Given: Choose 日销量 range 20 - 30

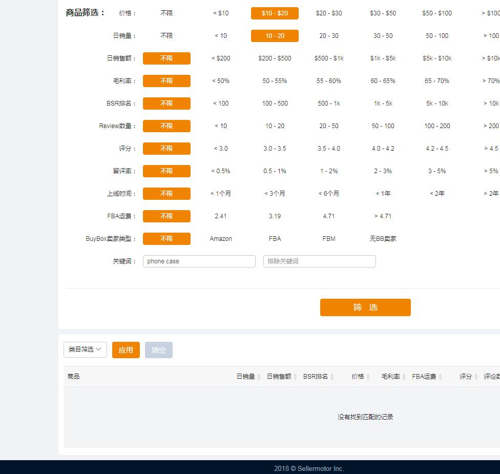Looking at the screenshot, I should [329, 36].
